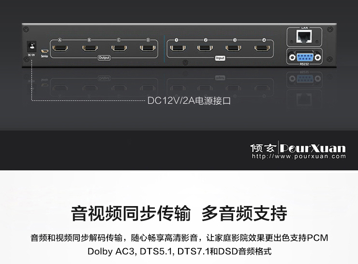Click the DC12V/2A power interface caption
358x264 pixels.
189,101
